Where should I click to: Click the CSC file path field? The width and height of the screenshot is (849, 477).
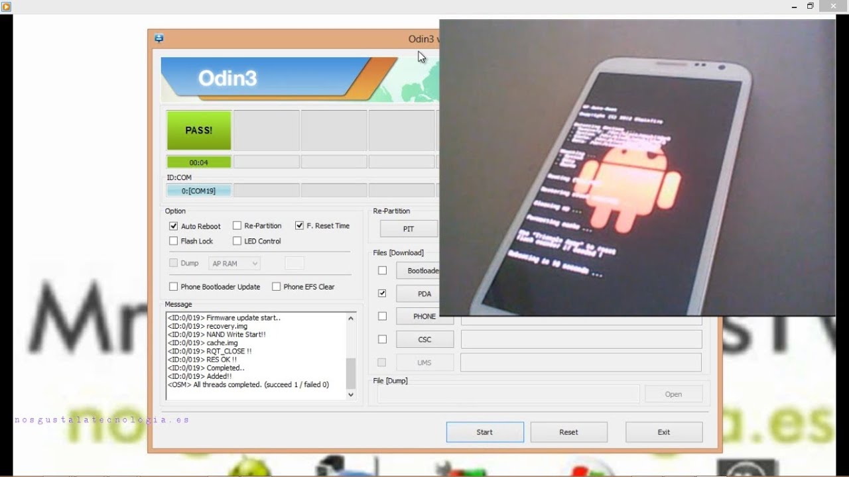coord(581,339)
